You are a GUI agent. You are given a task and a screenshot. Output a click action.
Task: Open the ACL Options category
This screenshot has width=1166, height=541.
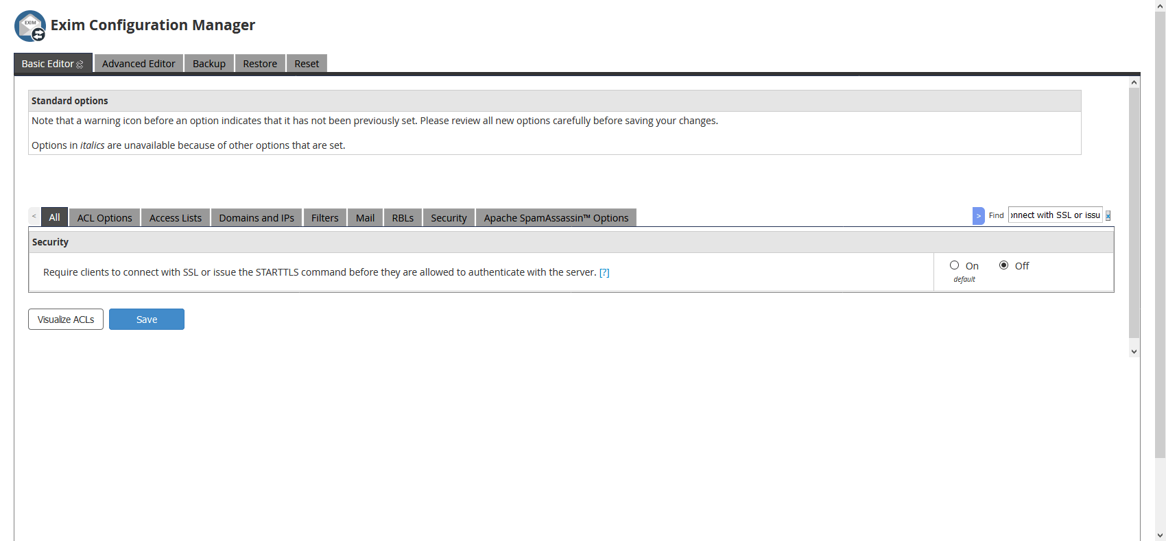coord(105,217)
